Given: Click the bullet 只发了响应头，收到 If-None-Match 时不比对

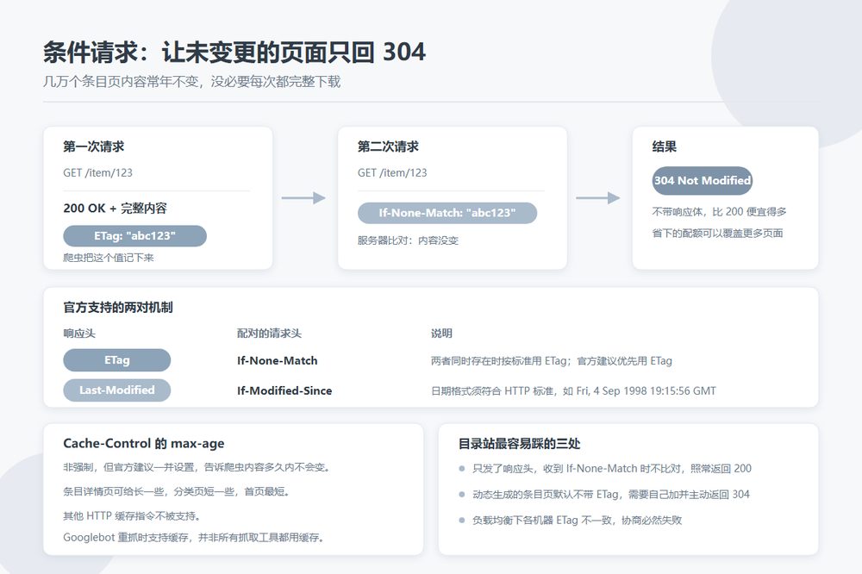Looking at the screenshot, I should point(612,469).
